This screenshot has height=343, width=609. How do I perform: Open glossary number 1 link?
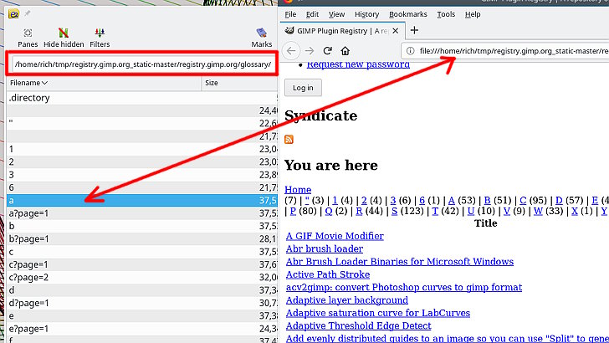(x=335, y=201)
